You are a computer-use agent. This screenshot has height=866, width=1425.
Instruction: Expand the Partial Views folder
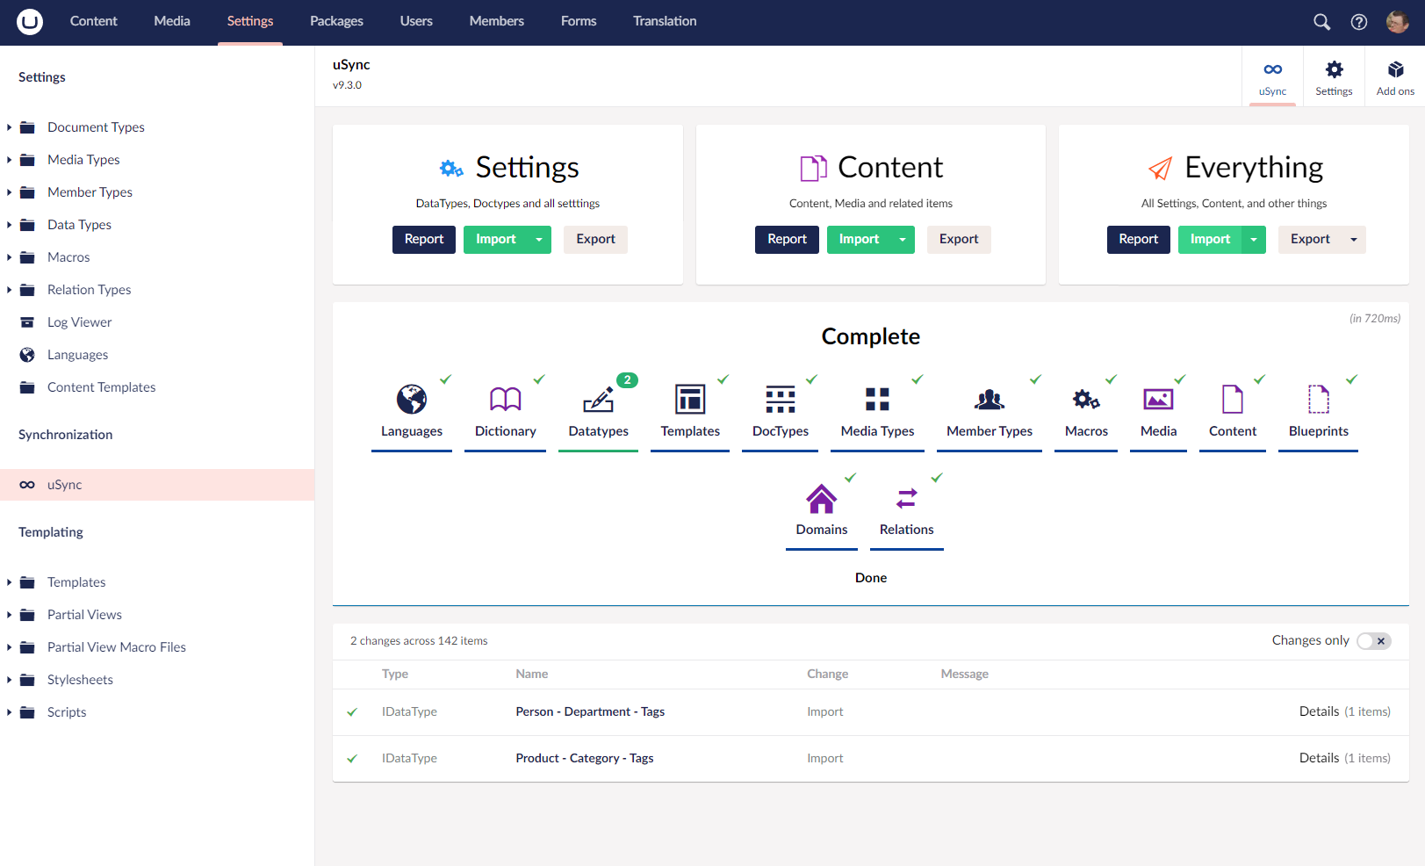pyautogui.click(x=10, y=614)
